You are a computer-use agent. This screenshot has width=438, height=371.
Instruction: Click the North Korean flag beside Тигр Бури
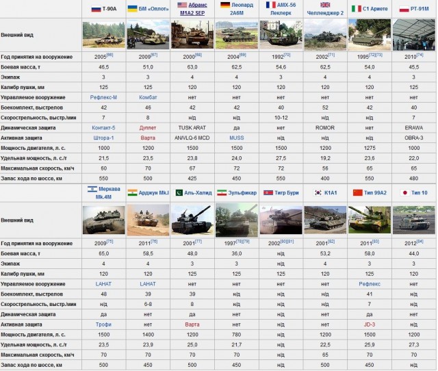(268, 193)
